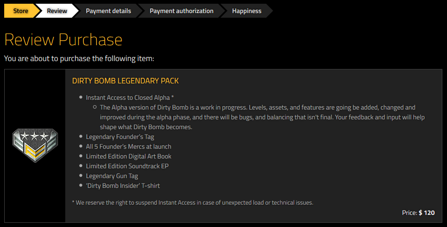The width and height of the screenshot is (447, 227).
Task: Click Instant Access to Closed Alpha item
Action: 130,97
